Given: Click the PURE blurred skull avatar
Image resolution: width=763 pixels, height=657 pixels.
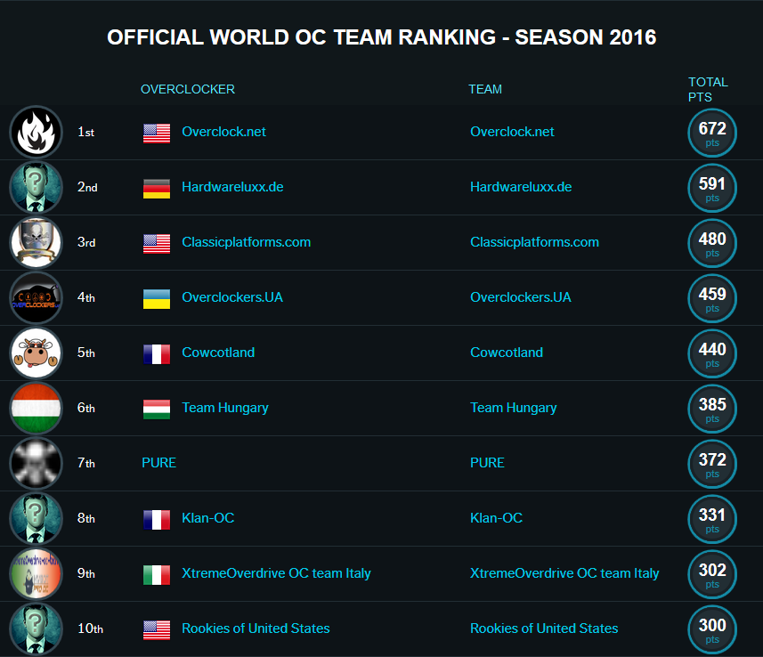Looking at the screenshot, I should [36, 463].
